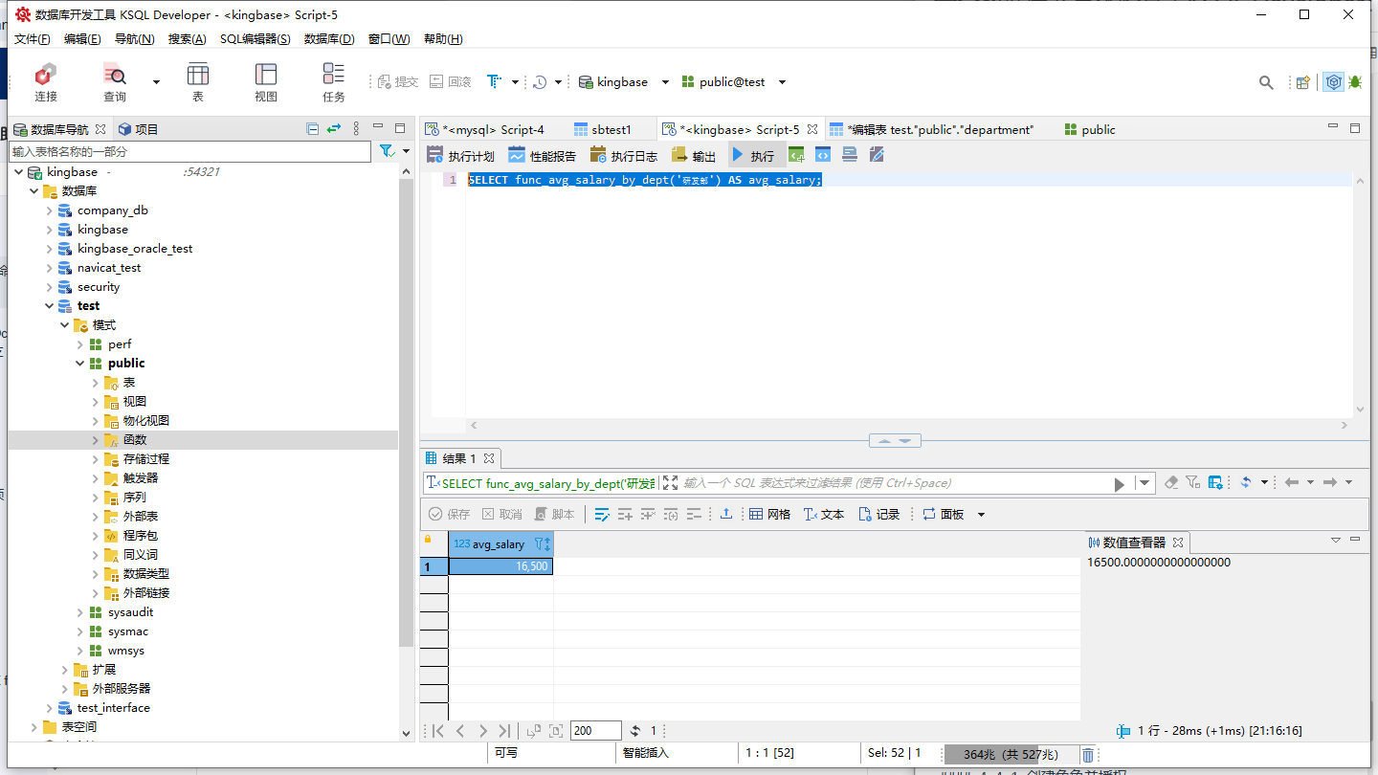Switch results to 文本 (Text) view
Image resolution: width=1378 pixels, height=775 pixels.
pos(824,515)
